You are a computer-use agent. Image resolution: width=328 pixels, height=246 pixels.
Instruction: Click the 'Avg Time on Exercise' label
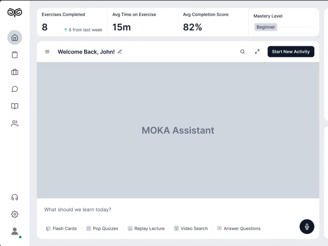pos(134,14)
